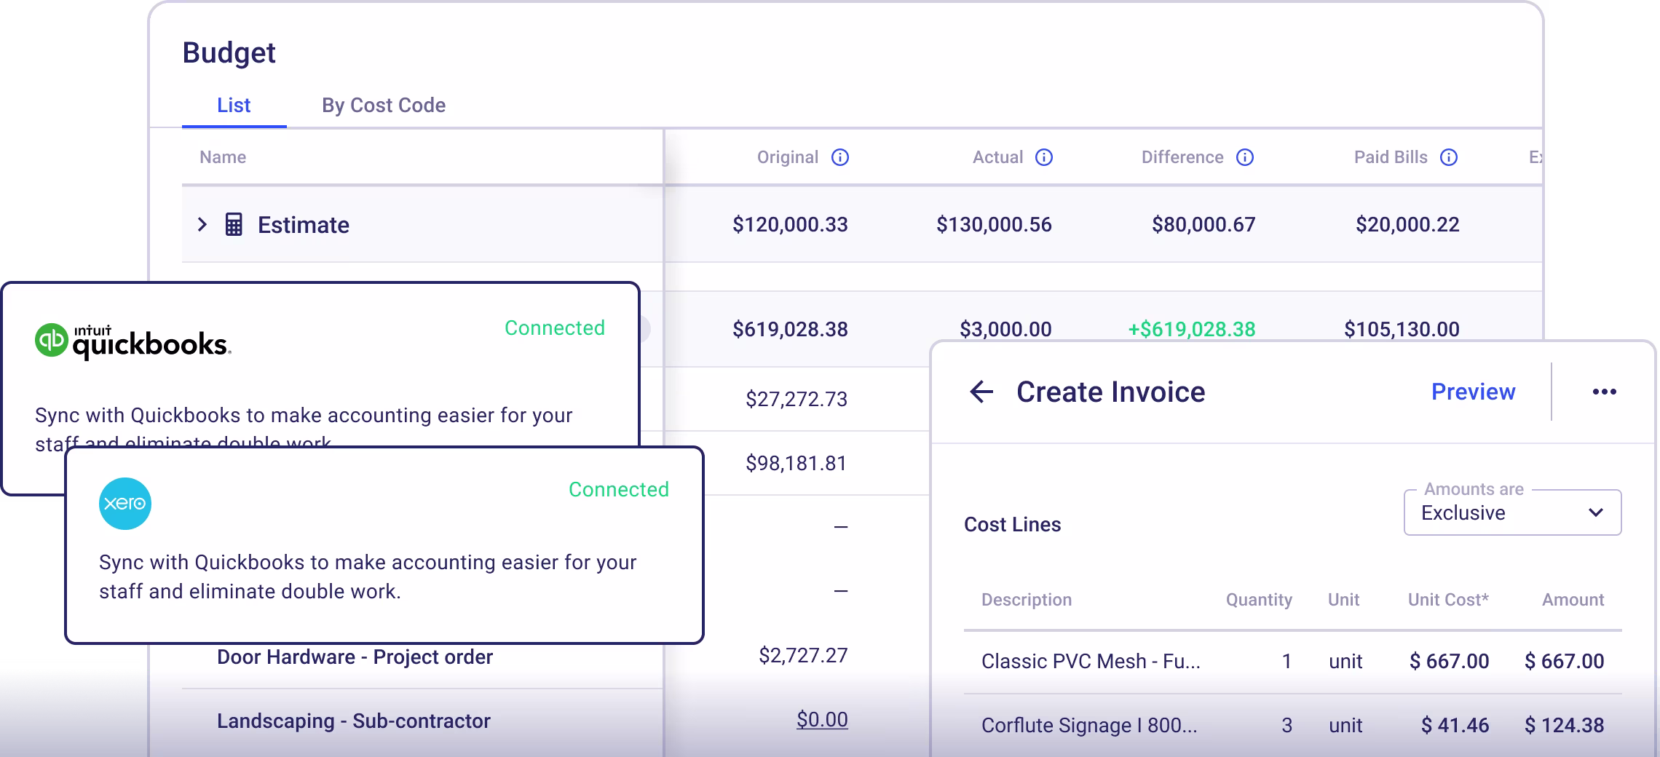Click the invoice Amount column header

pyautogui.click(x=1573, y=600)
